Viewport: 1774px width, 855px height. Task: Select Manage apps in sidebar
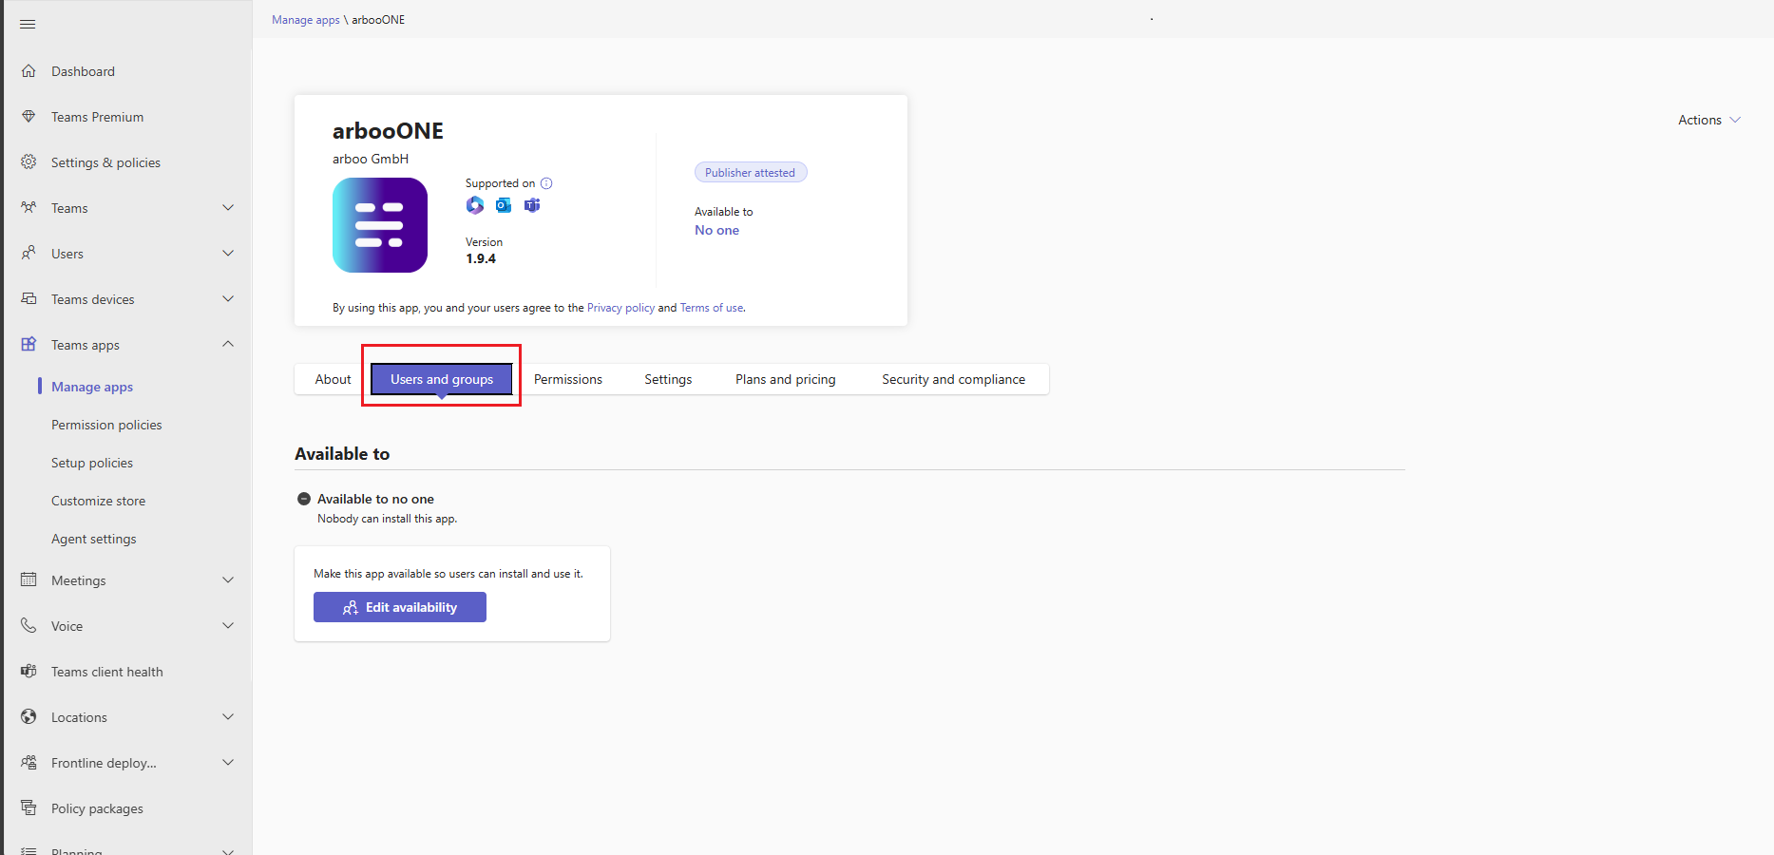(x=92, y=387)
